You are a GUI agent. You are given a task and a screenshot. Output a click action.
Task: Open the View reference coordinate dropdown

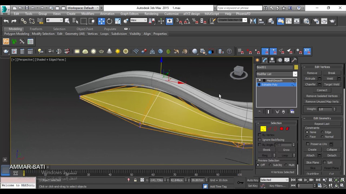tap(138, 20)
